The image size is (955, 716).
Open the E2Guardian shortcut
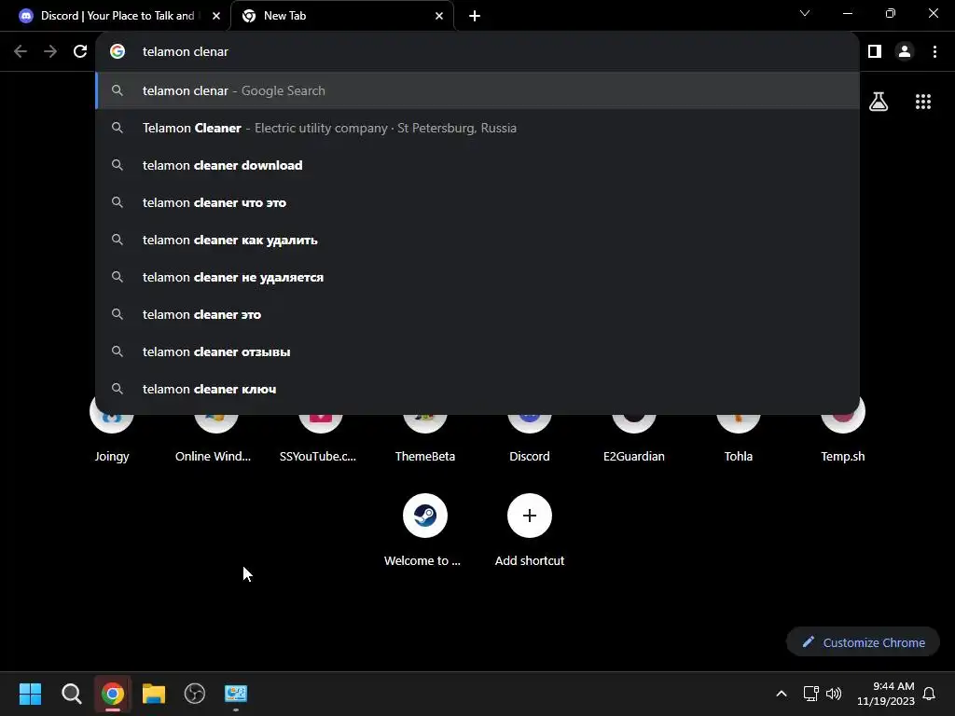coord(634,435)
